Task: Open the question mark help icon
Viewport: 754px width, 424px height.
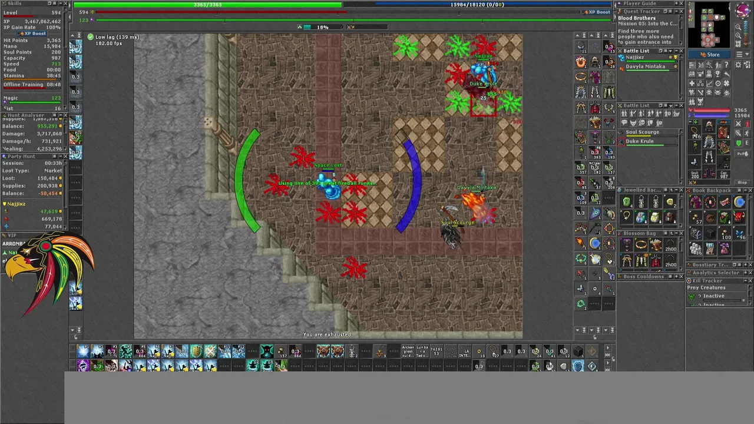Action: click(726, 65)
